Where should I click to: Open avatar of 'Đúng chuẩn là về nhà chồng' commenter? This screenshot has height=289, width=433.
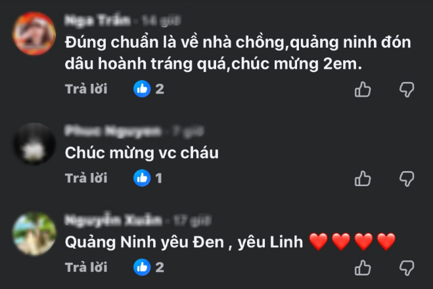point(34,33)
